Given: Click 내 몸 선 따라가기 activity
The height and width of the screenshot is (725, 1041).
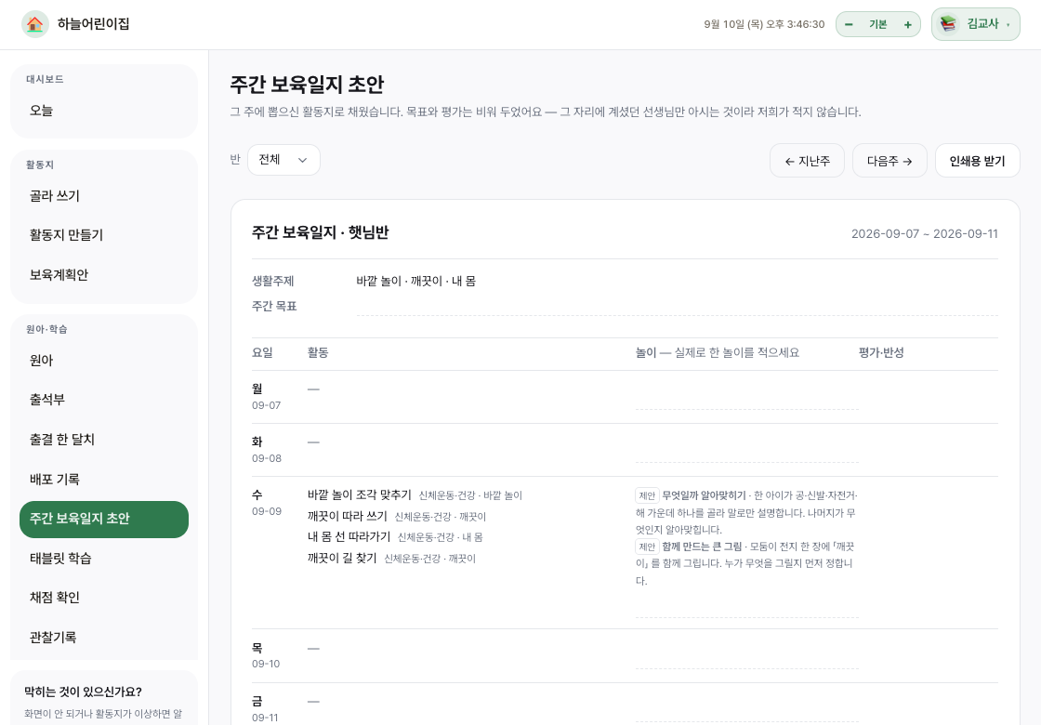Looking at the screenshot, I should click(x=349, y=537).
